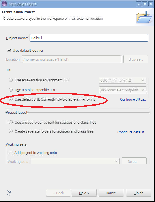Click the Finish button
The image size is (155, 202).
click(x=139, y=193)
